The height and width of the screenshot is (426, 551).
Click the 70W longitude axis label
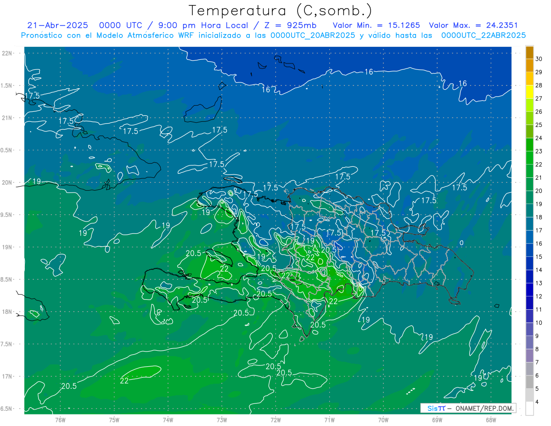pyautogui.click(x=383, y=420)
